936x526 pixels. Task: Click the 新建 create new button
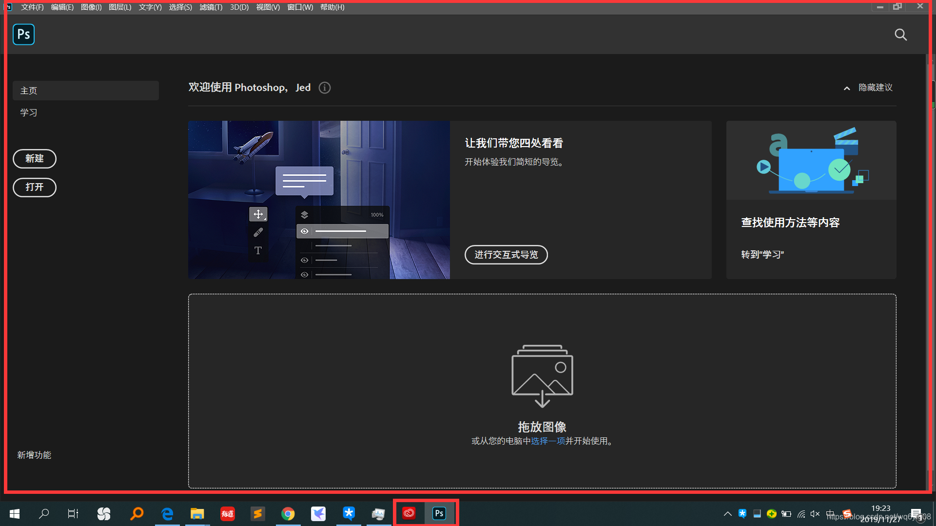pos(35,159)
